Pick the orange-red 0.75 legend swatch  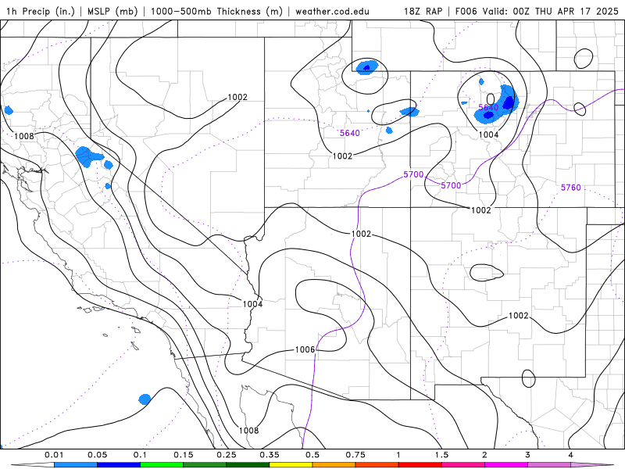377,465
